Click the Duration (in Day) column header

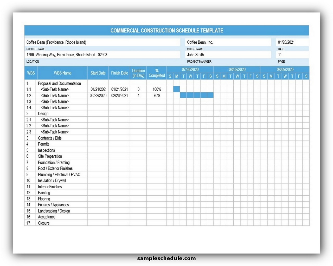point(138,73)
